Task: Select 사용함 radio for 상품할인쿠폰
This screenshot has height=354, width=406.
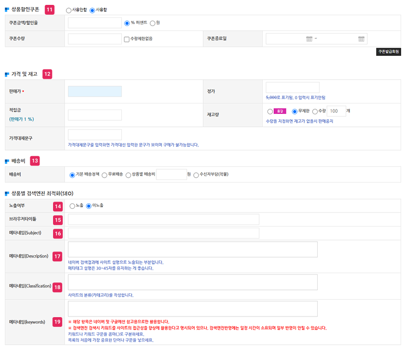Action: (92, 10)
